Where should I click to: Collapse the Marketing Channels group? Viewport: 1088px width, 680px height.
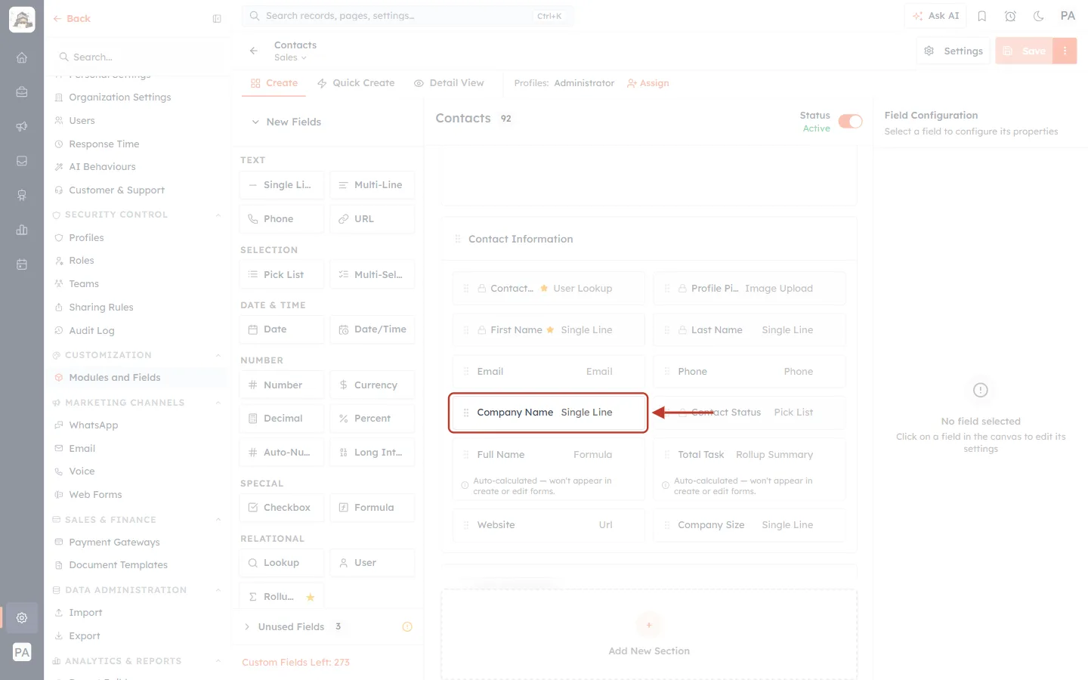coord(218,403)
